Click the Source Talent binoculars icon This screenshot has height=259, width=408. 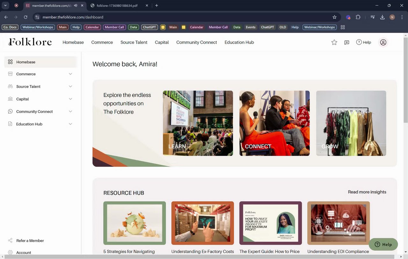pos(10,86)
